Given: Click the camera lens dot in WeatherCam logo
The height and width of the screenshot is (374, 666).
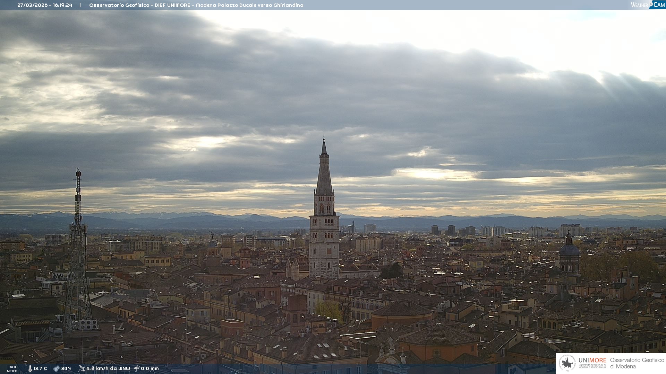Looking at the screenshot, I should [x=651, y=4].
